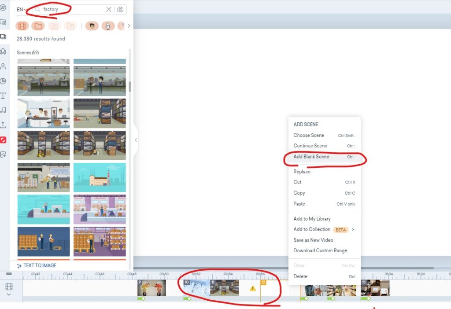
Task: Click the camera image search icon
Action: tap(120, 10)
